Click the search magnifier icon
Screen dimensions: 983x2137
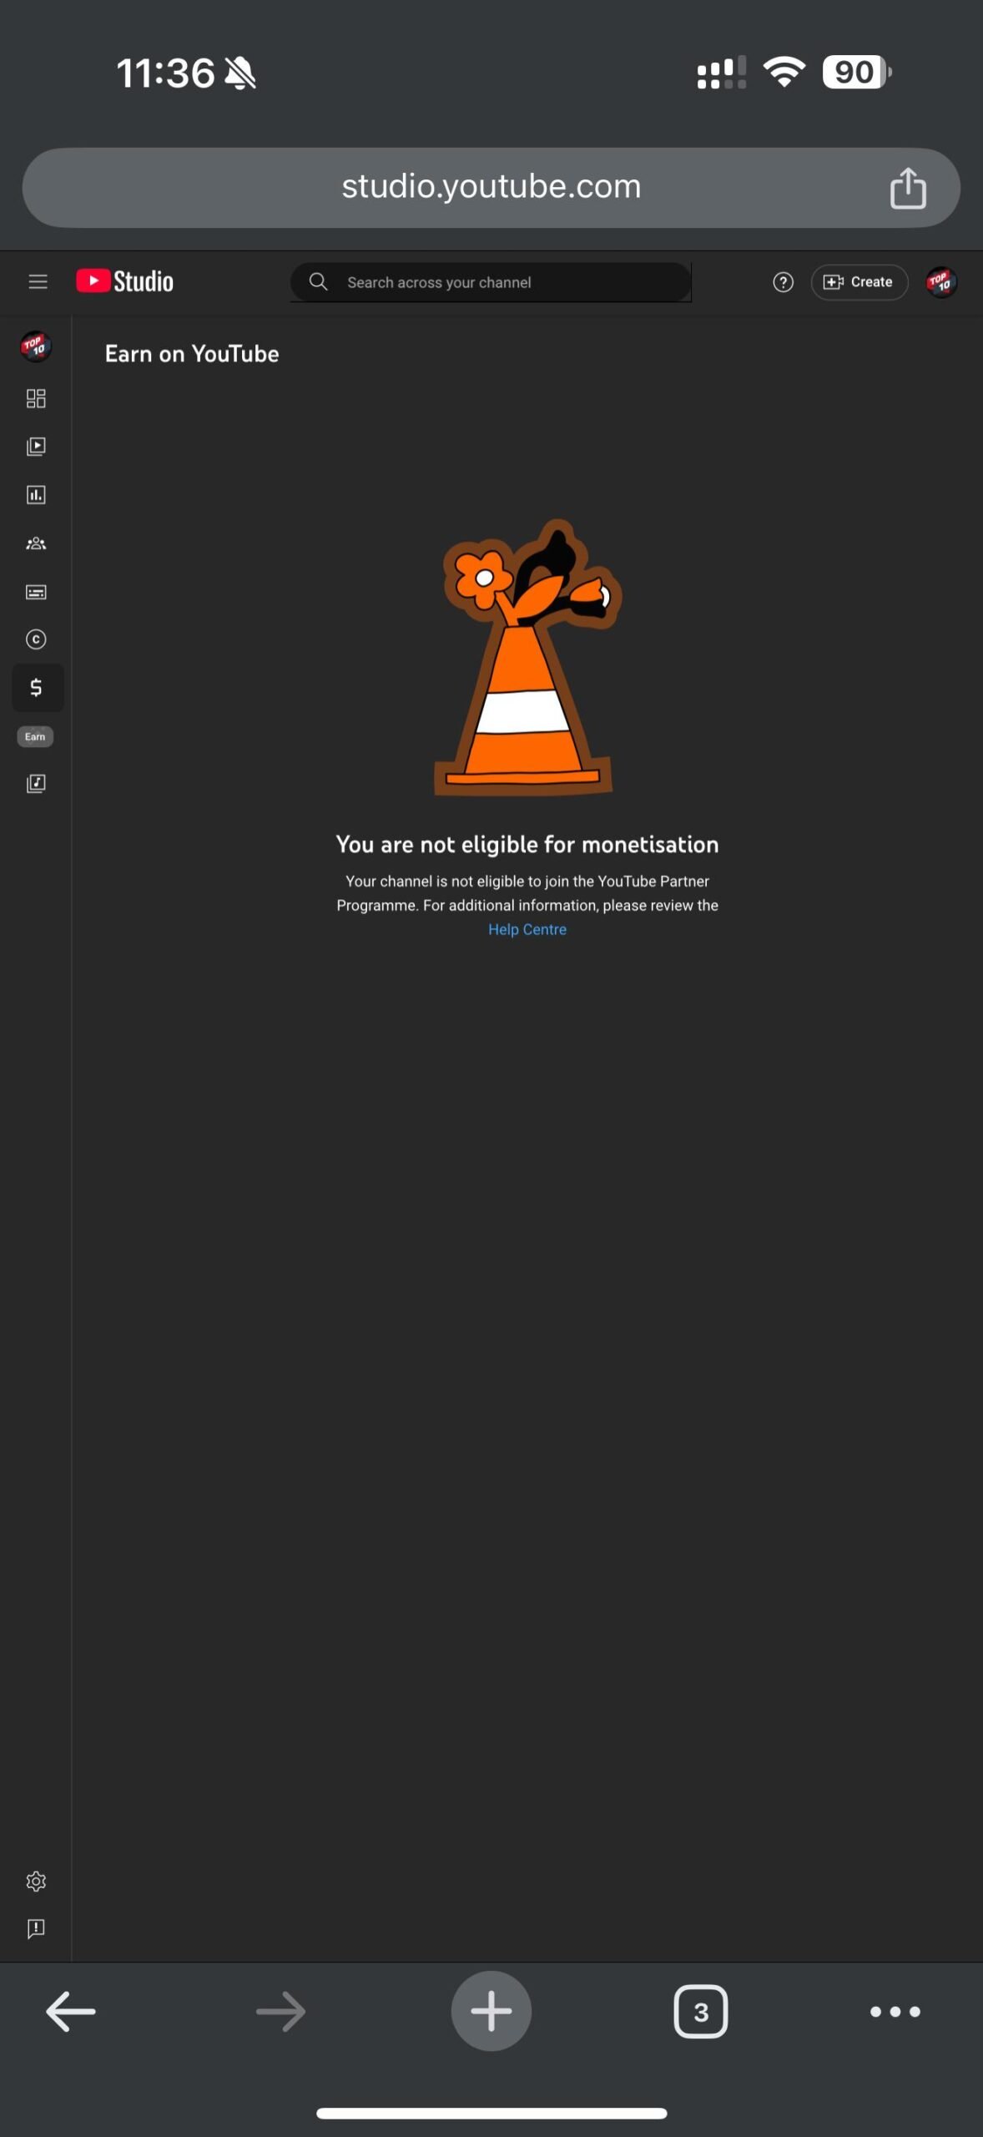[x=318, y=281]
